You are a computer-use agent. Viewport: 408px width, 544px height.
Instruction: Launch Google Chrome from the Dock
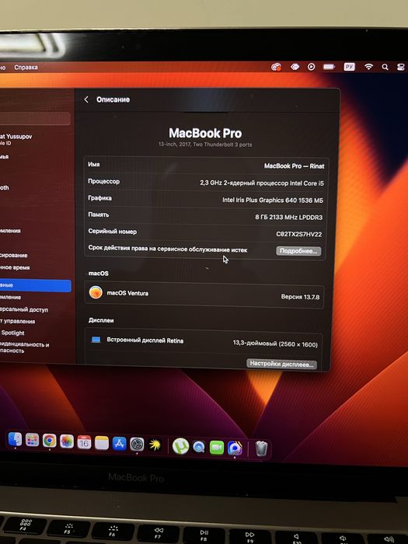[50, 441]
